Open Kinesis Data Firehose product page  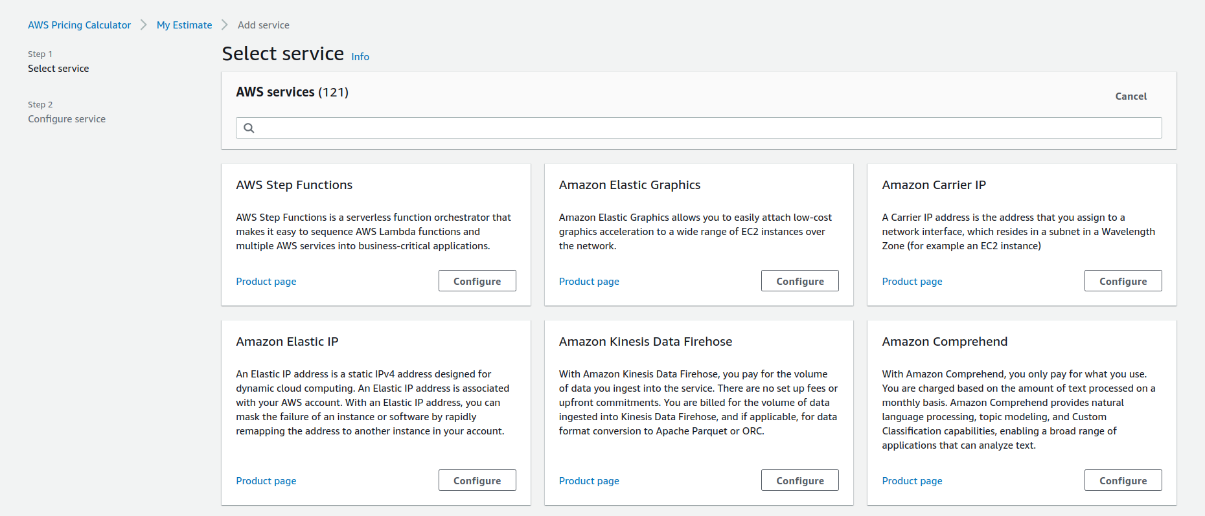(x=588, y=480)
